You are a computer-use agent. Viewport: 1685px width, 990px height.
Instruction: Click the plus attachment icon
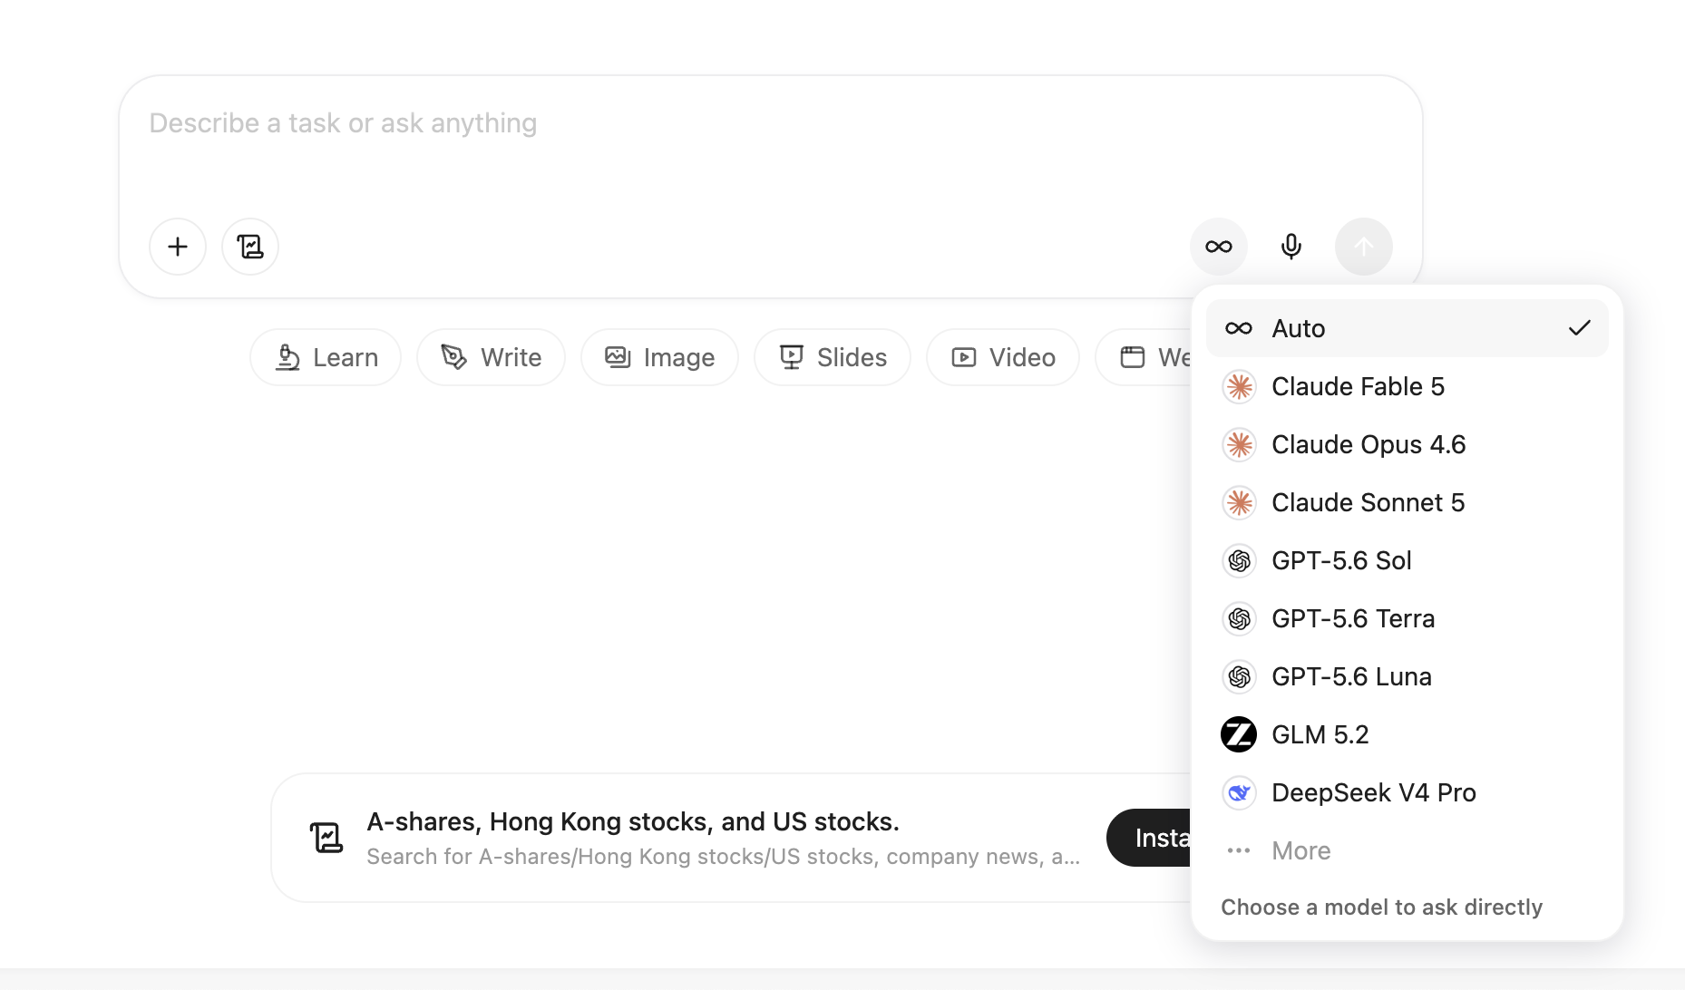pos(178,247)
